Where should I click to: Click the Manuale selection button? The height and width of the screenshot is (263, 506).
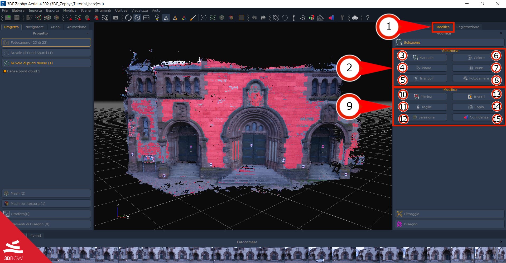pos(423,58)
